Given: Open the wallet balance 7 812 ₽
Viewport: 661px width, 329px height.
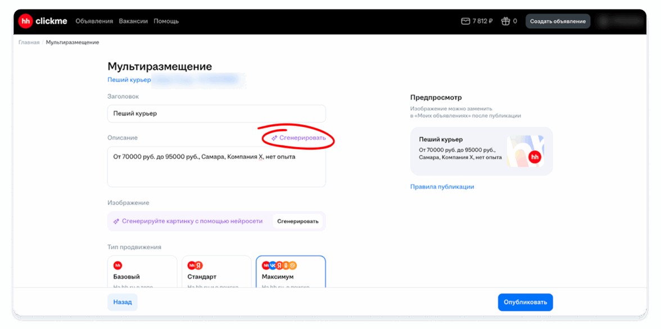Looking at the screenshot, I should point(477,21).
